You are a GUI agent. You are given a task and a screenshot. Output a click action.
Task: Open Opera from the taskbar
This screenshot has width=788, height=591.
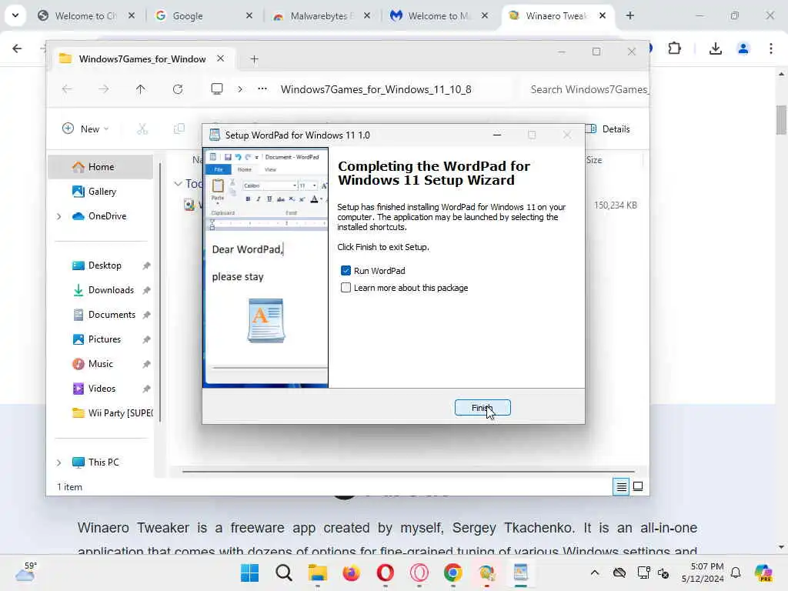coord(386,573)
